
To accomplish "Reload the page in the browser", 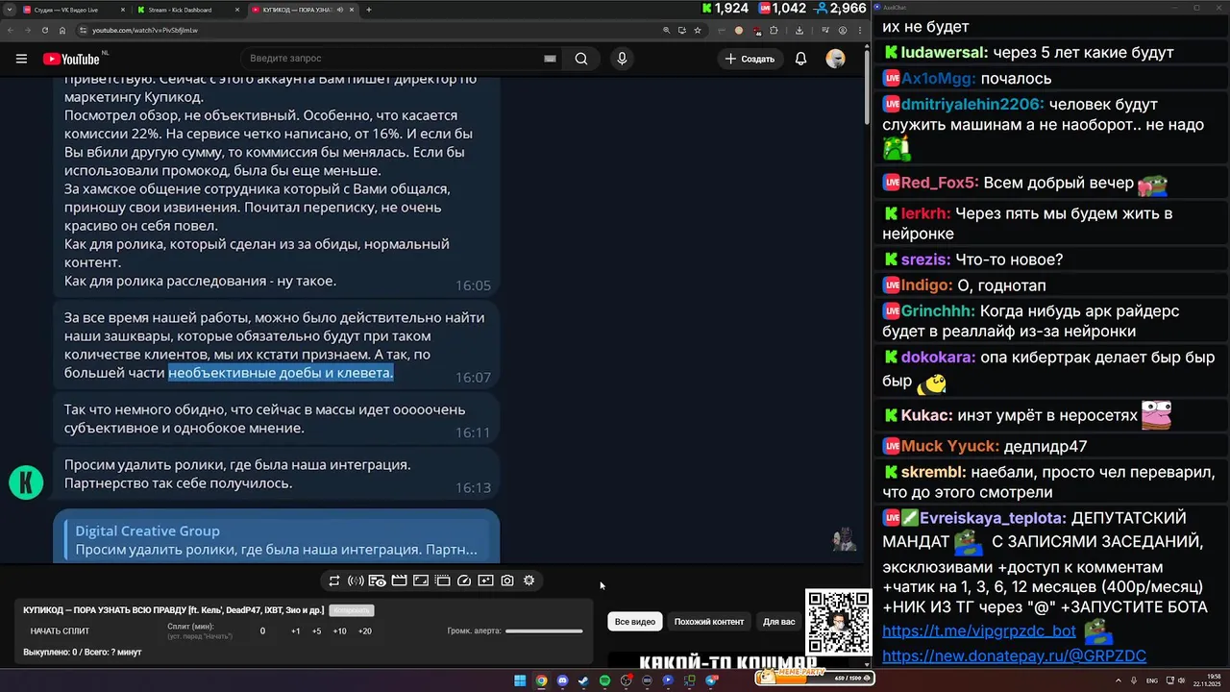I will click(x=44, y=30).
